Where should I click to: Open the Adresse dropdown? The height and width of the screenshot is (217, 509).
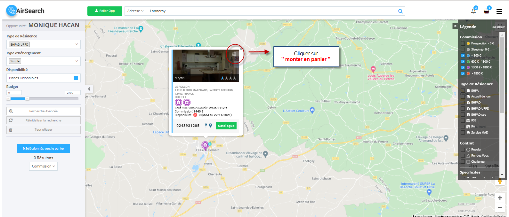coord(135,11)
